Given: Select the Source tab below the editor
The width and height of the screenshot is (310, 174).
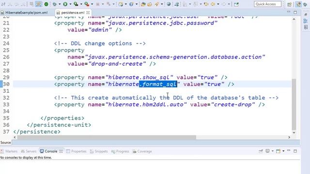Looking at the screenshot, I should pyautogui.click(x=5, y=143).
